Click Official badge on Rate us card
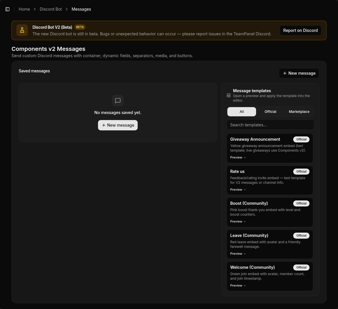Image resolution: width=338 pixels, height=309 pixels. [301, 171]
